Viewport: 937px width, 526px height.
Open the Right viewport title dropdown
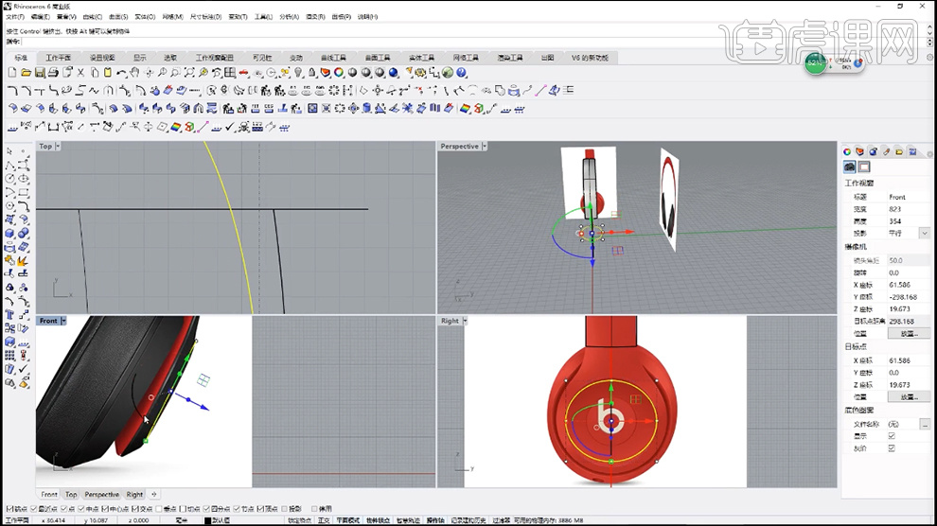pyautogui.click(x=465, y=322)
